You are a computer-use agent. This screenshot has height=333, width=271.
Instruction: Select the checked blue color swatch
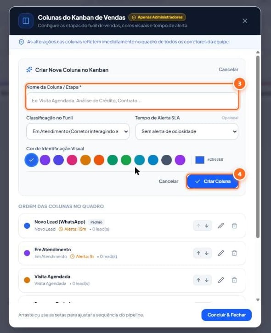(x=31, y=160)
